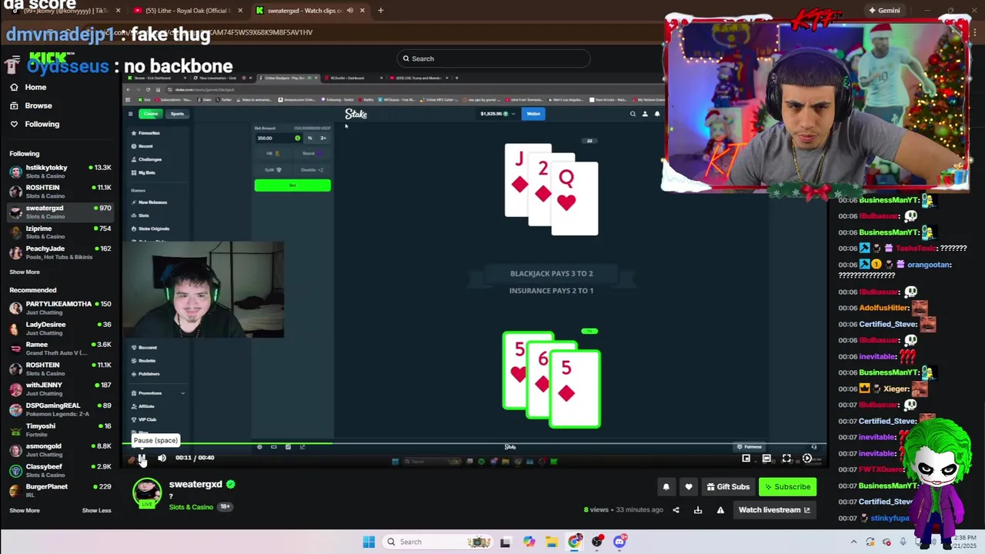Click TaahaToxic username in chat
985x554 pixels.
(x=915, y=249)
